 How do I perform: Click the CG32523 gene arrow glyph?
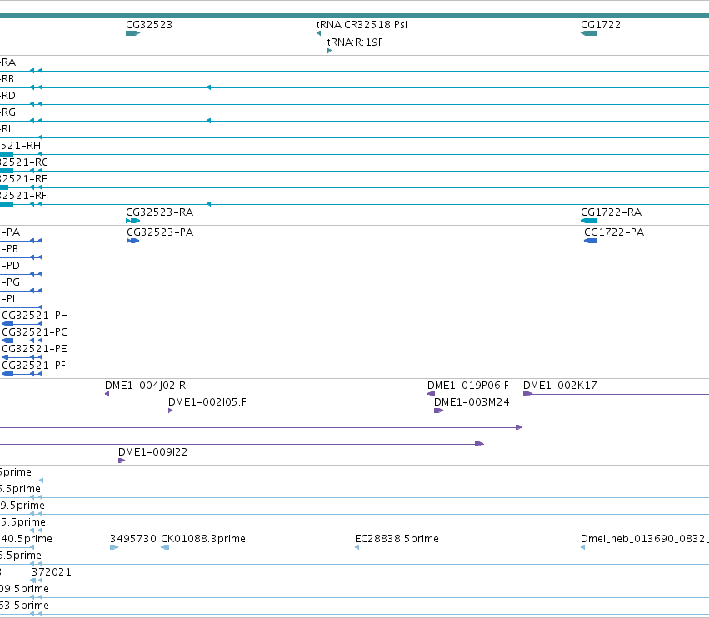click(x=133, y=33)
